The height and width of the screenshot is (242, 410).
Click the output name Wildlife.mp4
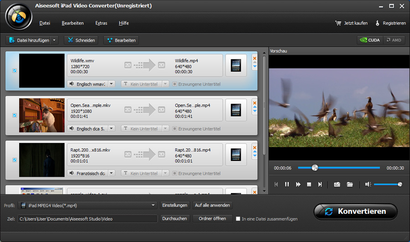(186, 61)
